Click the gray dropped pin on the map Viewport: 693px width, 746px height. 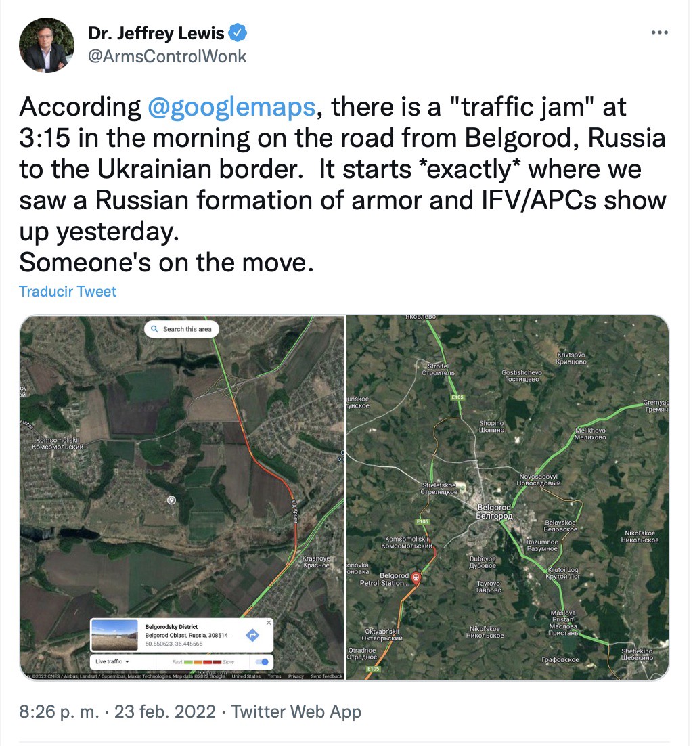point(172,500)
